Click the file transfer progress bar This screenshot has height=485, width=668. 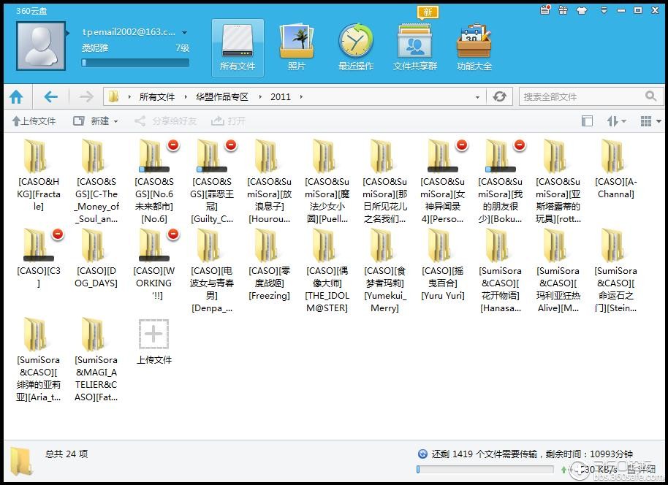point(485,470)
